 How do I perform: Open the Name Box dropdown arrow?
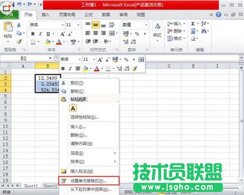(50, 58)
